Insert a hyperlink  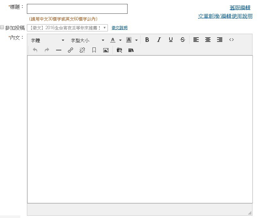click(x=70, y=50)
